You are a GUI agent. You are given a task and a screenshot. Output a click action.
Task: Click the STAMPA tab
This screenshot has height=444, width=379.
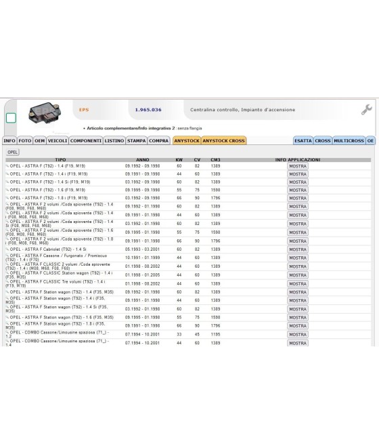pos(137,141)
